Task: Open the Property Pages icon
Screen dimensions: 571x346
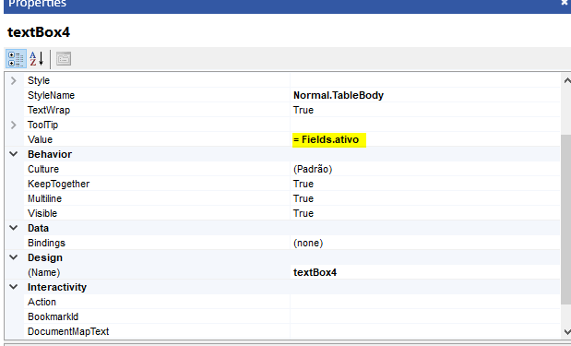Action: (x=64, y=59)
